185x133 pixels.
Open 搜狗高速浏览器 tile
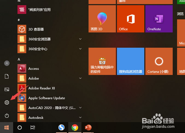tap(131, 61)
